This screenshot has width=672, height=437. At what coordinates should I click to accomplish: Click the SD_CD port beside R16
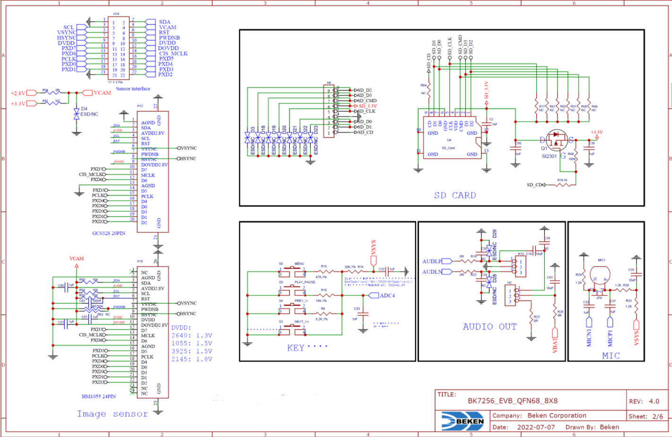(x=536, y=185)
